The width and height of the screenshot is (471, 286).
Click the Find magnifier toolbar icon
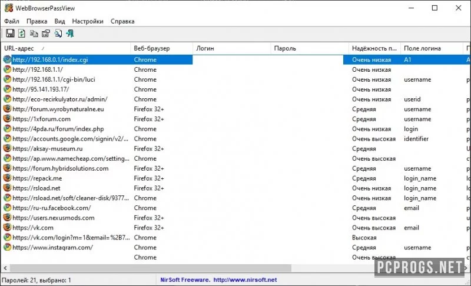coord(58,34)
